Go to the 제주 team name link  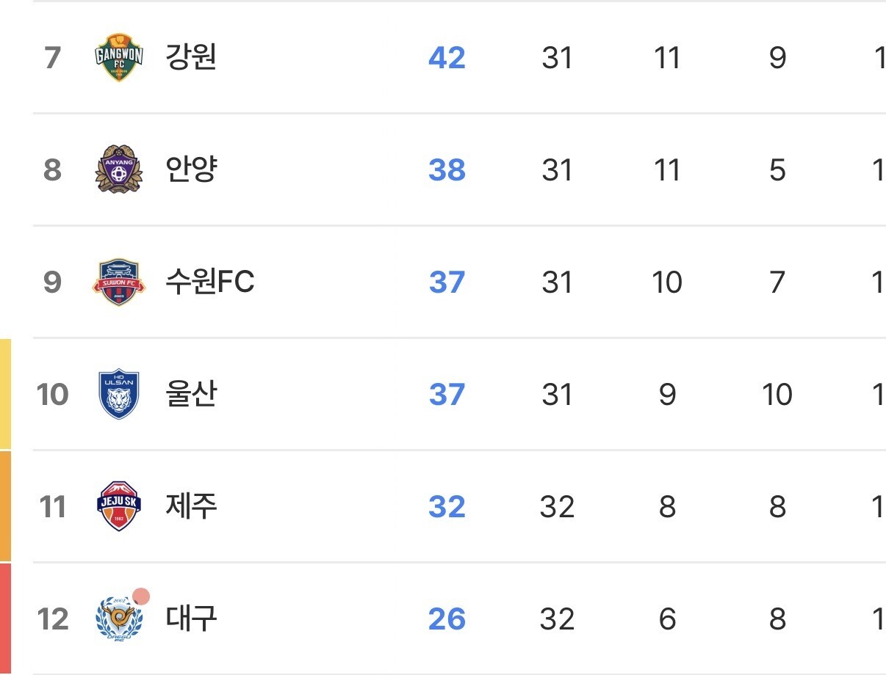tap(191, 506)
